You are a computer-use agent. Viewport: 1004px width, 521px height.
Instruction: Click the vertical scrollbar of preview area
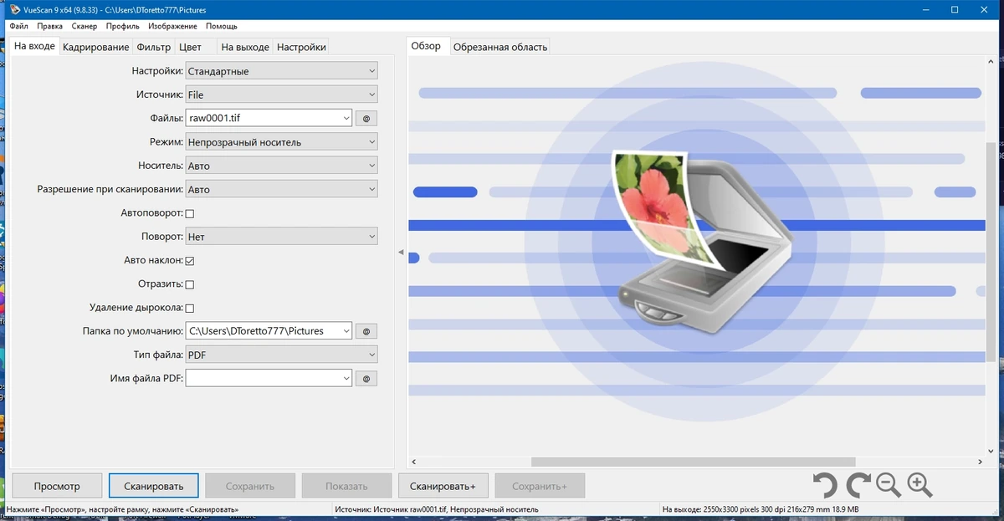click(x=992, y=251)
